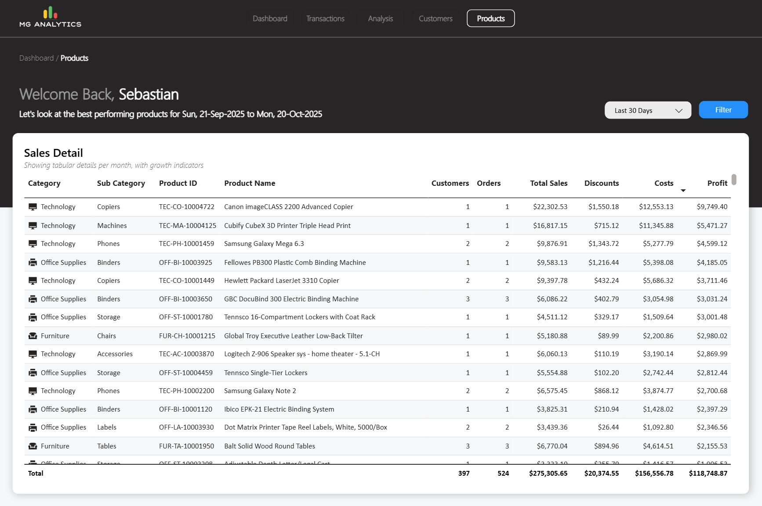Screen dimensions: 762x506
Task: Click the printer icon on Dot Matrix Labels row
Action: click(x=33, y=427)
